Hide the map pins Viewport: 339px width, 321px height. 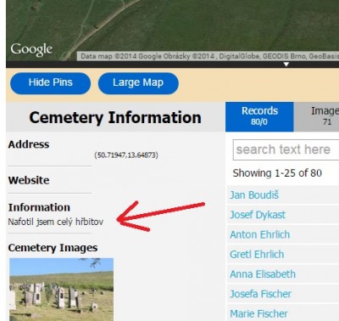[50, 83]
